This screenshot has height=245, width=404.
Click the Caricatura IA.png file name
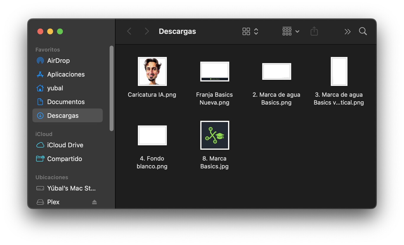[152, 95]
